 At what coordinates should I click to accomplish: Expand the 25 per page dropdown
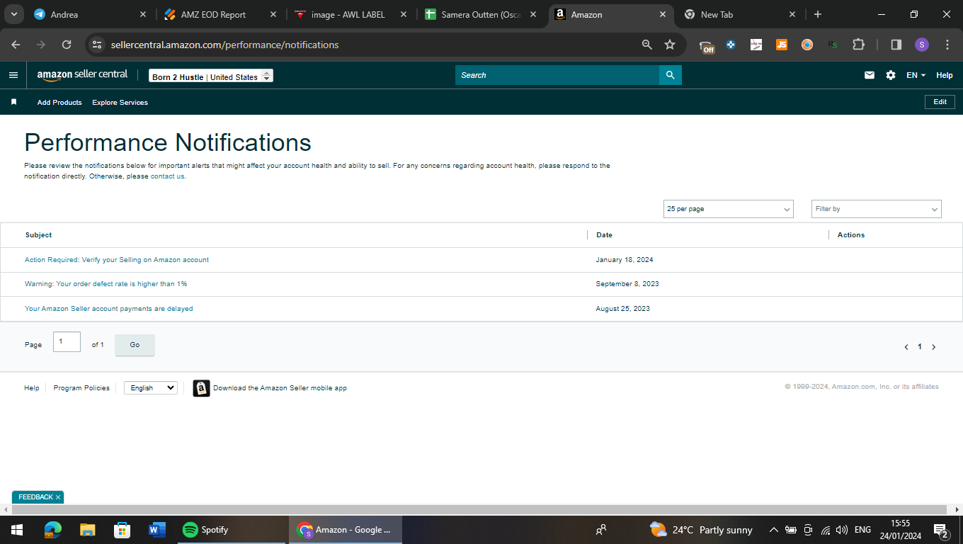click(729, 209)
